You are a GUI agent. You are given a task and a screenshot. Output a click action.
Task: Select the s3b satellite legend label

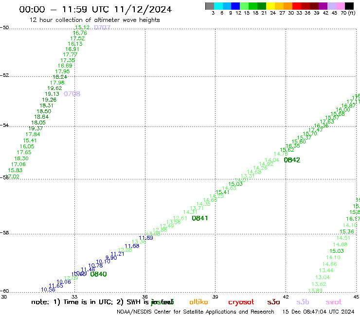click(303, 302)
